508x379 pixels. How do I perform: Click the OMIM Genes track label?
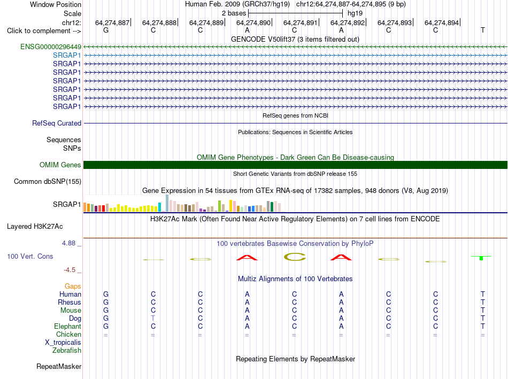click(60, 165)
